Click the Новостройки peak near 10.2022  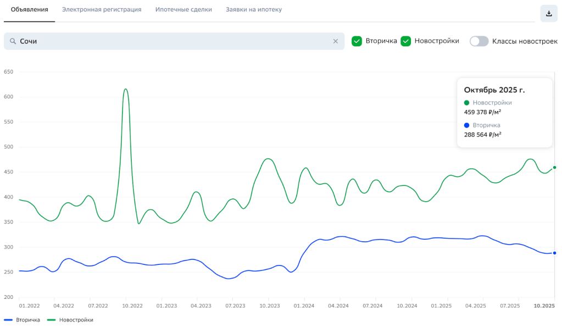coord(126,89)
